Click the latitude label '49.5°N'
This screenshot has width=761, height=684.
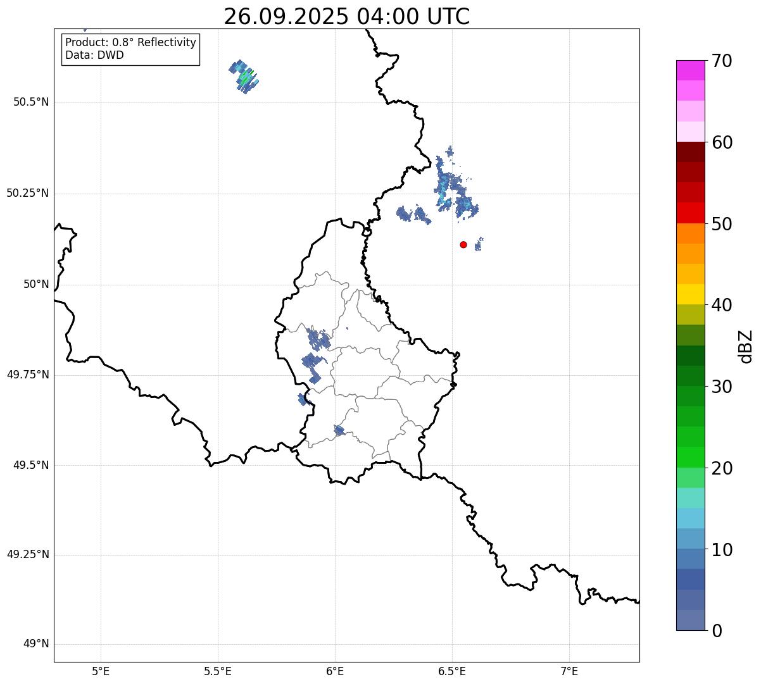(31, 465)
